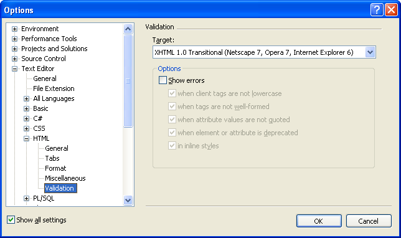Viewport: 401px width, 238px height.
Task: Click the Help question mark icon
Action: (377, 10)
